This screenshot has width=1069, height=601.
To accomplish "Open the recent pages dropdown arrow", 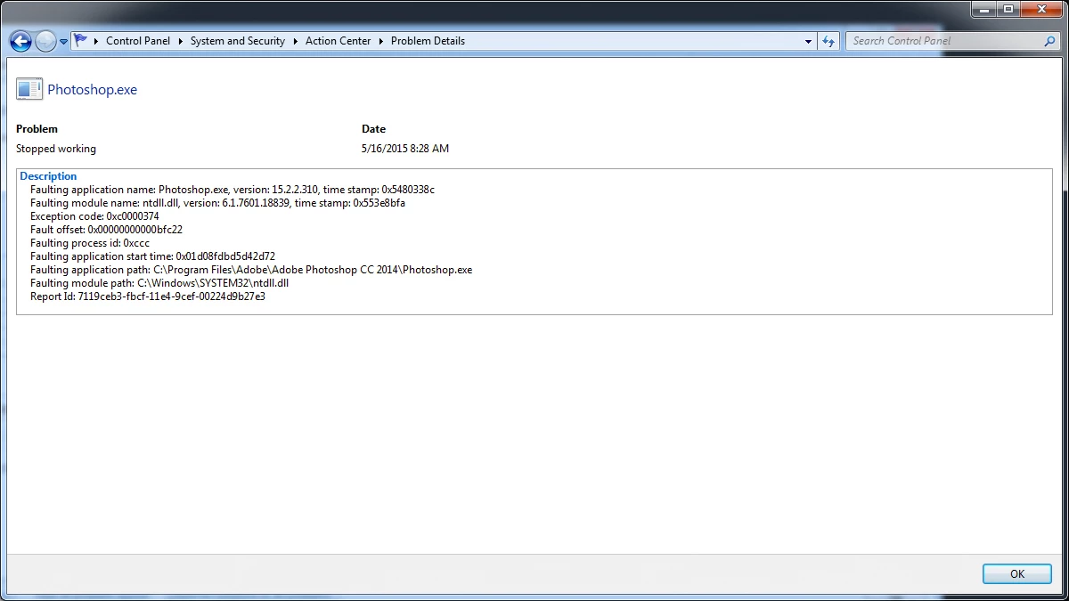I will tap(64, 42).
